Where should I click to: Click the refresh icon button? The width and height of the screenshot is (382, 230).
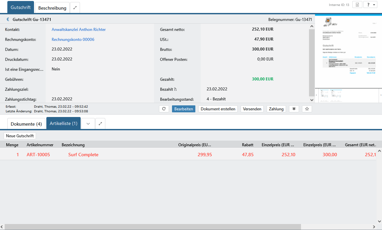(x=164, y=109)
